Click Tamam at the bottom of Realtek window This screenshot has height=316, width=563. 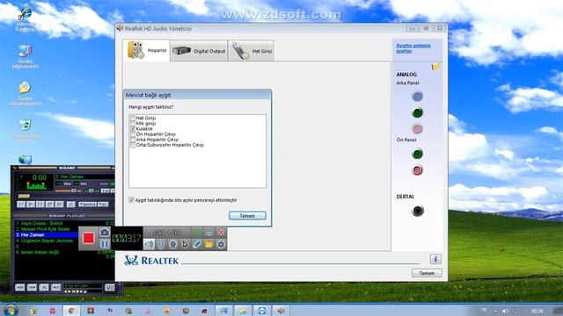click(427, 273)
